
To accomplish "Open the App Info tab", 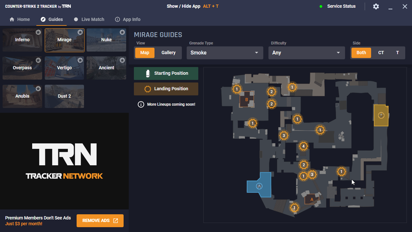I will pyautogui.click(x=128, y=19).
